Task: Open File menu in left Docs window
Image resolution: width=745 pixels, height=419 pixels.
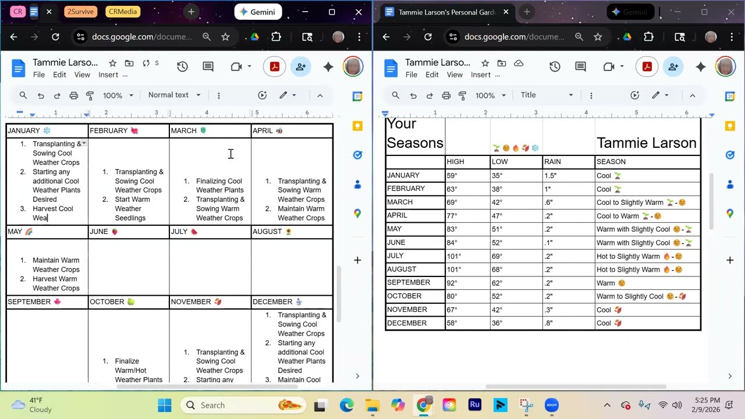Action: [39, 74]
